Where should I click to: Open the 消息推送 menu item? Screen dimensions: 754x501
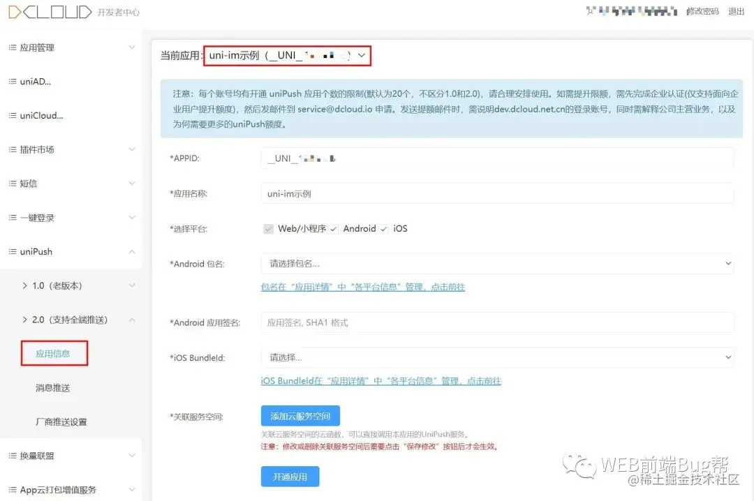coord(53,387)
